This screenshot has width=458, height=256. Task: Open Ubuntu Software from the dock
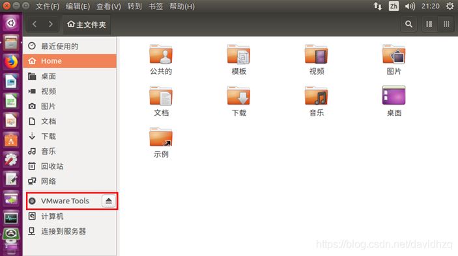pos(11,140)
